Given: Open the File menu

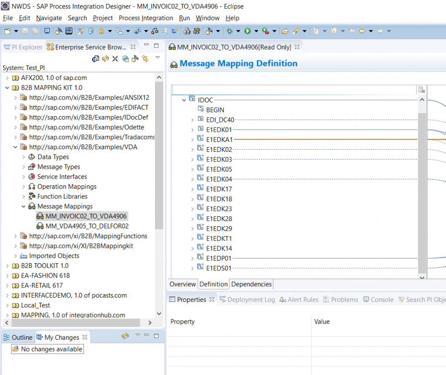Looking at the screenshot, I should click(8, 18).
